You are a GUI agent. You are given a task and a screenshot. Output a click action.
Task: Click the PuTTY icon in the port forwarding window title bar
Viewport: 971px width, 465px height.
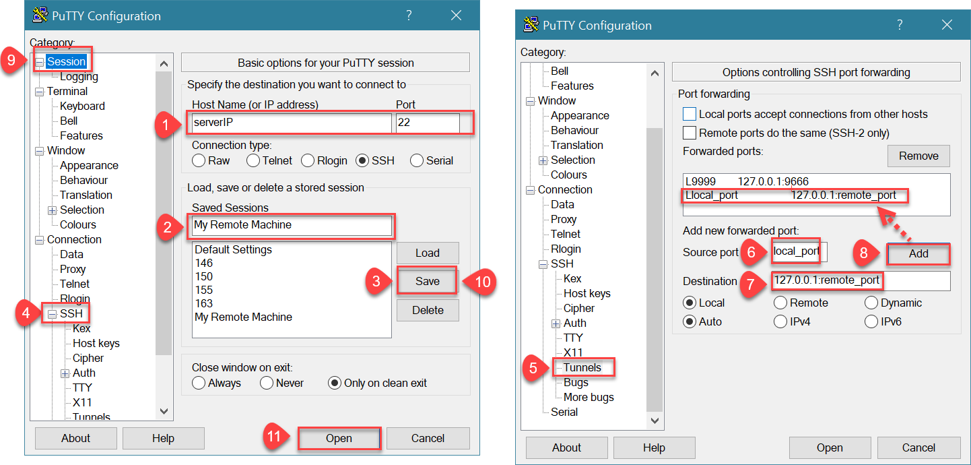click(531, 26)
